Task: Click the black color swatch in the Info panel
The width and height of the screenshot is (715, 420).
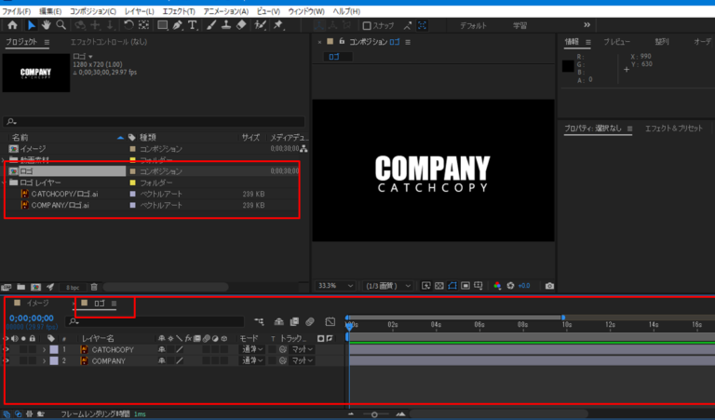Action: tap(570, 66)
